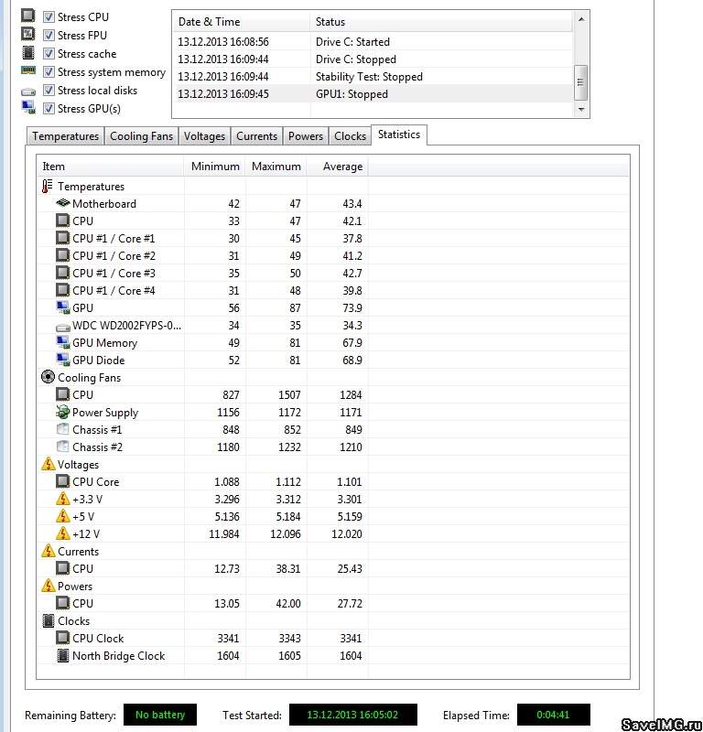Open the Currents tab
Screen dimensions: 703x732
coord(256,136)
